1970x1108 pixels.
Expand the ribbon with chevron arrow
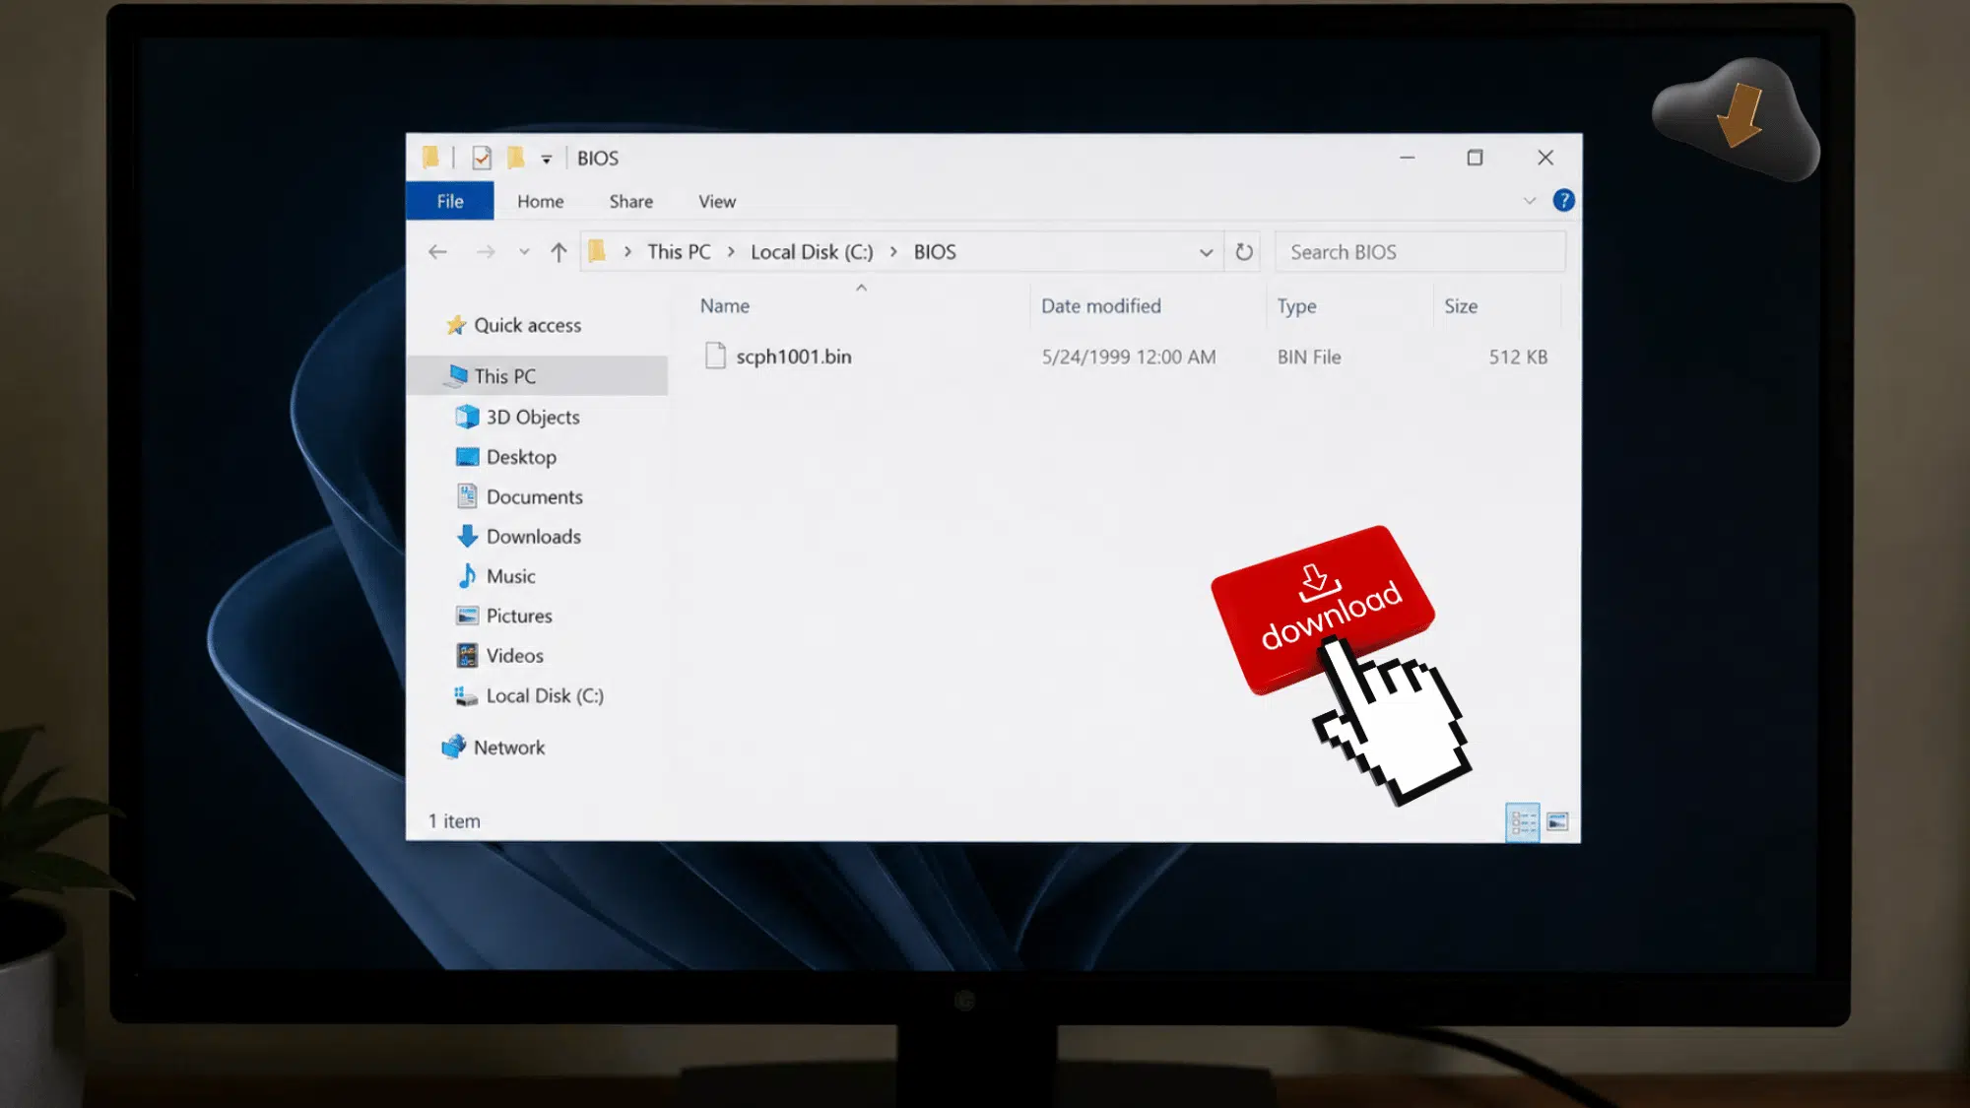1530,201
